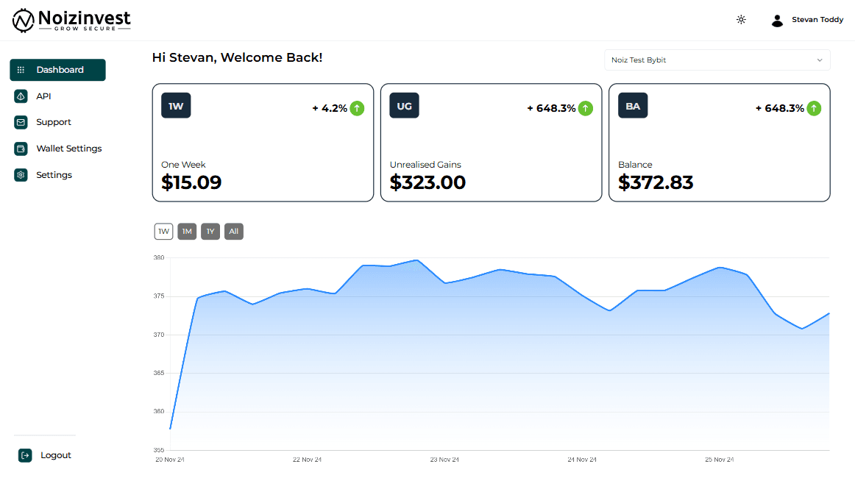Click the API sidebar icon
The height and width of the screenshot is (478, 855).
pos(21,96)
